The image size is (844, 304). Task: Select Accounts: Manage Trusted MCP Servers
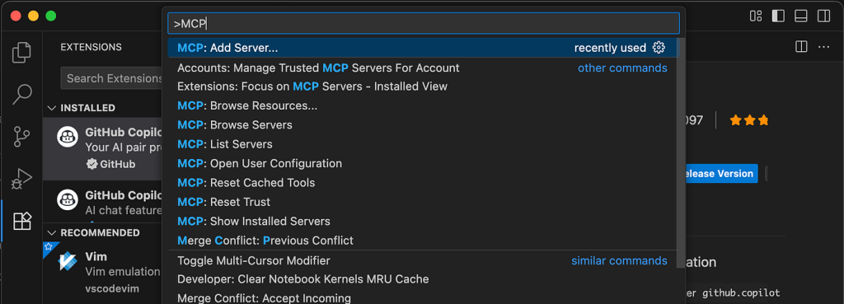point(423,68)
